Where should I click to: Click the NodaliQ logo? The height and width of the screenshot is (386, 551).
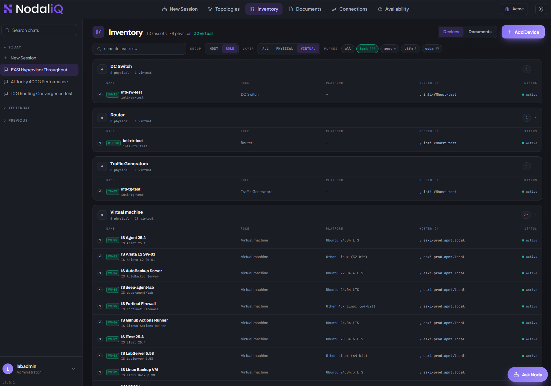[33, 9]
